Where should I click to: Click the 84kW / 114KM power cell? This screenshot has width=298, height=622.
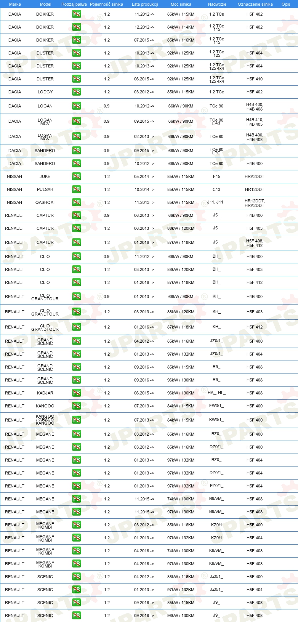pos(181,27)
